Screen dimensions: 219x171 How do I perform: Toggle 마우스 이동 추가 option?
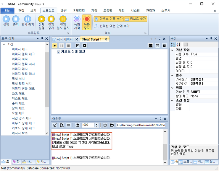[109, 19]
